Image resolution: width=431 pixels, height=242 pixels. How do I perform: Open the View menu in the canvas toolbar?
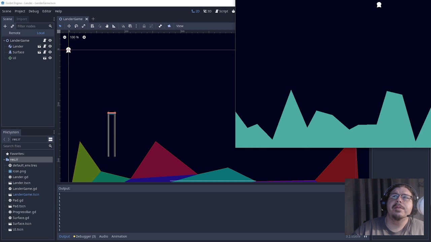tap(180, 26)
